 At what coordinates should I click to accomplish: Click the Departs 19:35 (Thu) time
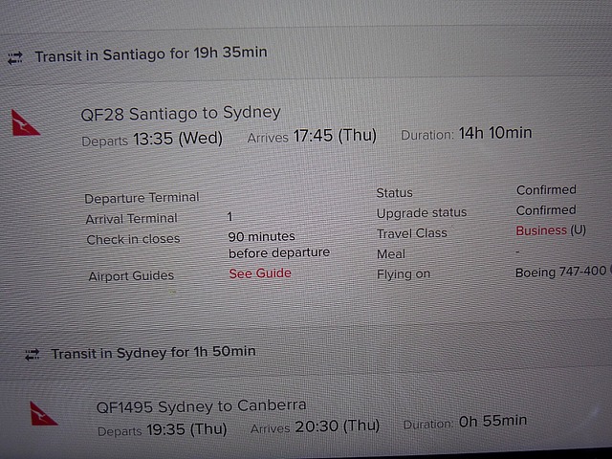pos(162,430)
